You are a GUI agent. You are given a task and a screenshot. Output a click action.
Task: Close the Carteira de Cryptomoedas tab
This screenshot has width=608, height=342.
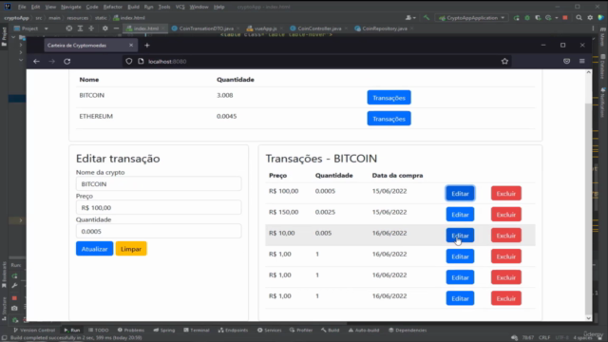click(x=131, y=46)
